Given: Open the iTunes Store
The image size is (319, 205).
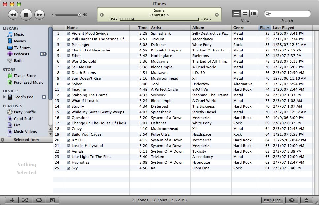Looking at the screenshot, I should click(x=21, y=76).
